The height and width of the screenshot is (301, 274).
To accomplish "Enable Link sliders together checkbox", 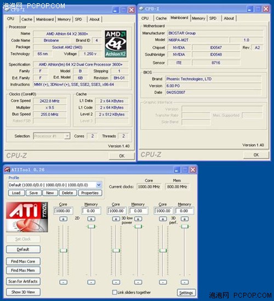I will 115,292.
